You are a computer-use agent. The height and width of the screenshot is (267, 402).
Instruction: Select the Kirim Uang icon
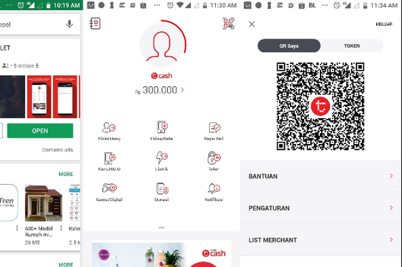[x=109, y=127]
